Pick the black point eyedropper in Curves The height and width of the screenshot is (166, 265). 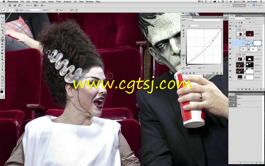pyautogui.click(x=183, y=31)
